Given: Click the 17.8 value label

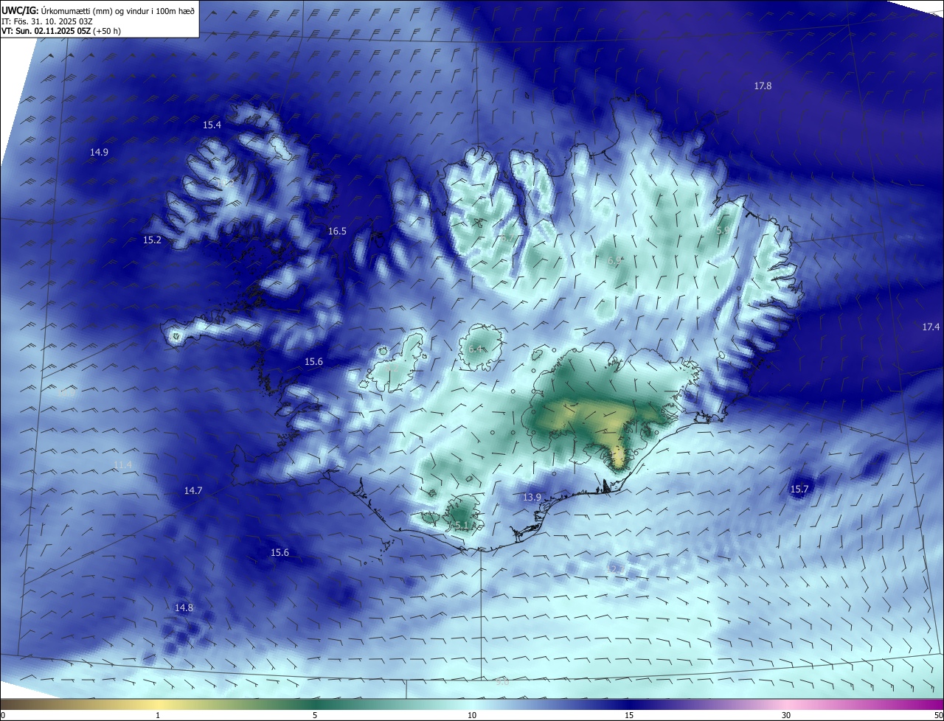Looking at the screenshot, I should coord(763,86).
